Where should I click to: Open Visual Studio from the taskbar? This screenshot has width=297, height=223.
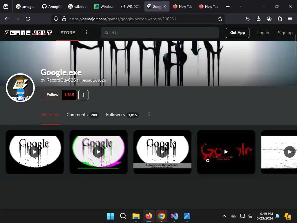click(x=174, y=216)
